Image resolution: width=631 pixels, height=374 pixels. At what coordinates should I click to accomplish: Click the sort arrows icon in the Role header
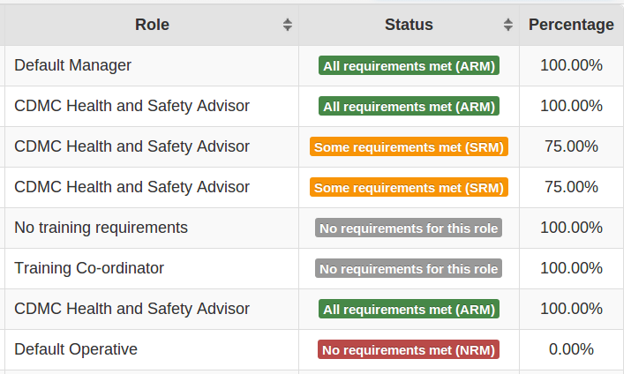click(287, 26)
